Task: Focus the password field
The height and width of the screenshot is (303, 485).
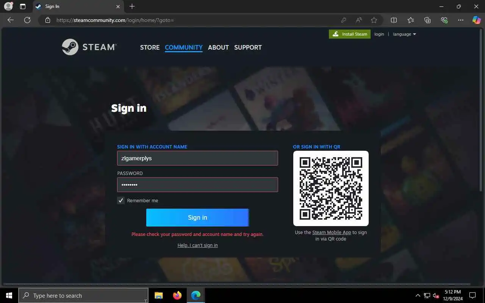Action: click(197, 184)
